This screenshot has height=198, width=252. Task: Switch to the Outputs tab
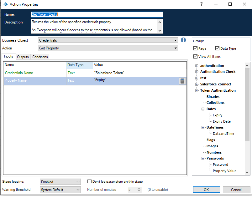coord(23,57)
